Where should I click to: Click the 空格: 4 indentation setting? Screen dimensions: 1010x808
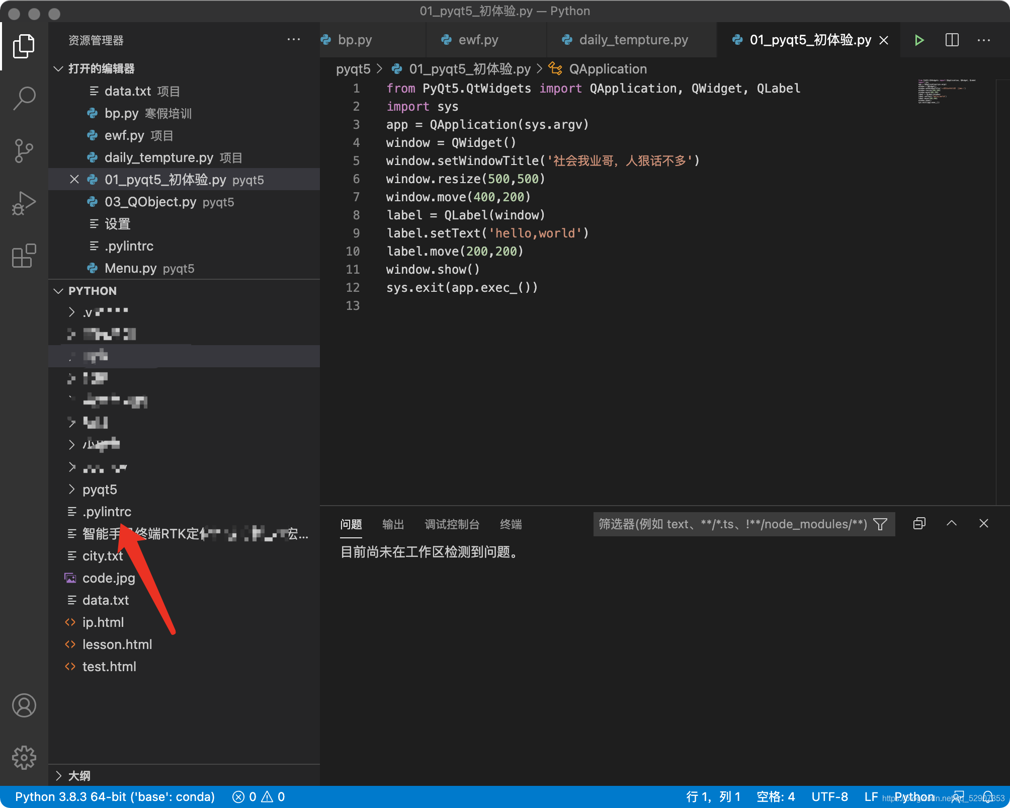[776, 797]
